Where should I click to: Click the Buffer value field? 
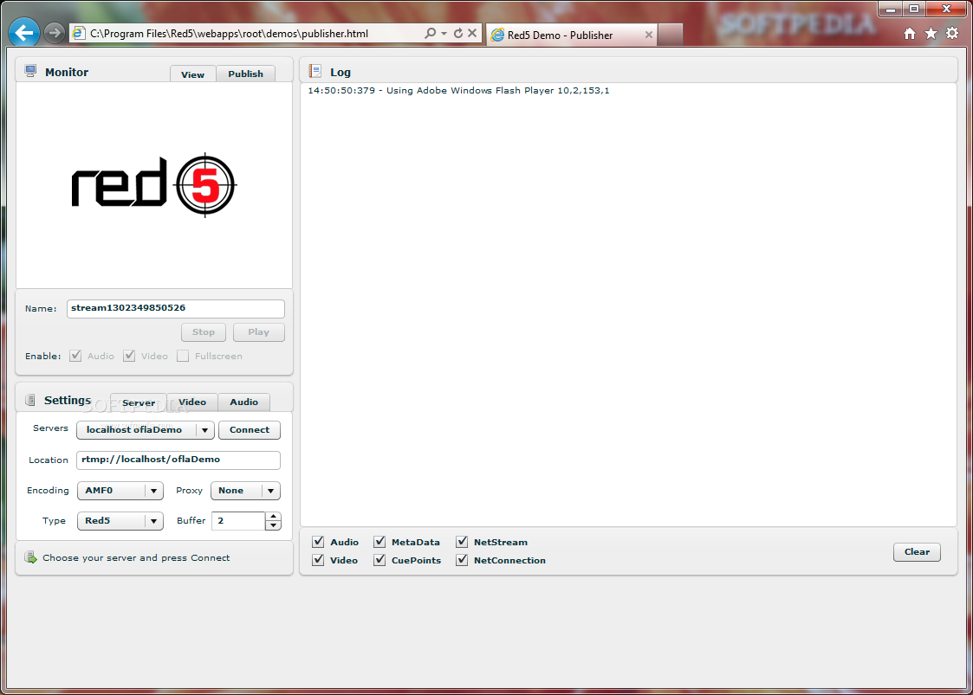coord(238,521)
